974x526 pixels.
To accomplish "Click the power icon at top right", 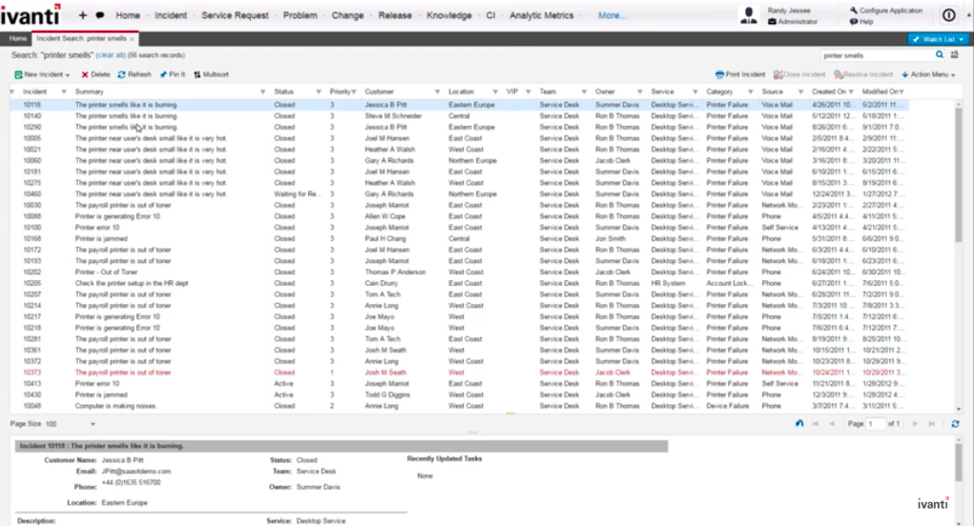I will 948,15.
